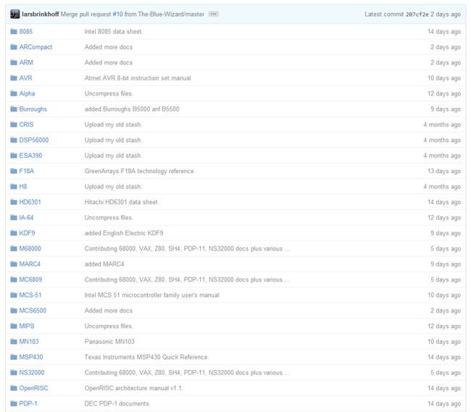
Task: Open the KDF9 folder
Action: point(27,233)
